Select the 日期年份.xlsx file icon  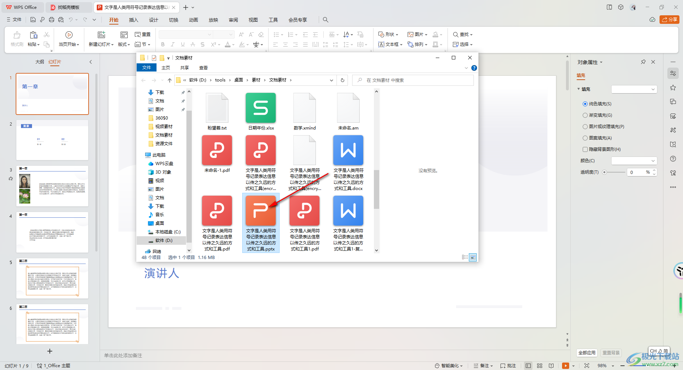click(261, 108)
